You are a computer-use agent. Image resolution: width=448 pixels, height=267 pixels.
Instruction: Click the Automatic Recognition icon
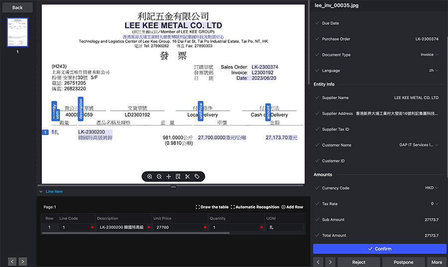click(x=232, y=207)
